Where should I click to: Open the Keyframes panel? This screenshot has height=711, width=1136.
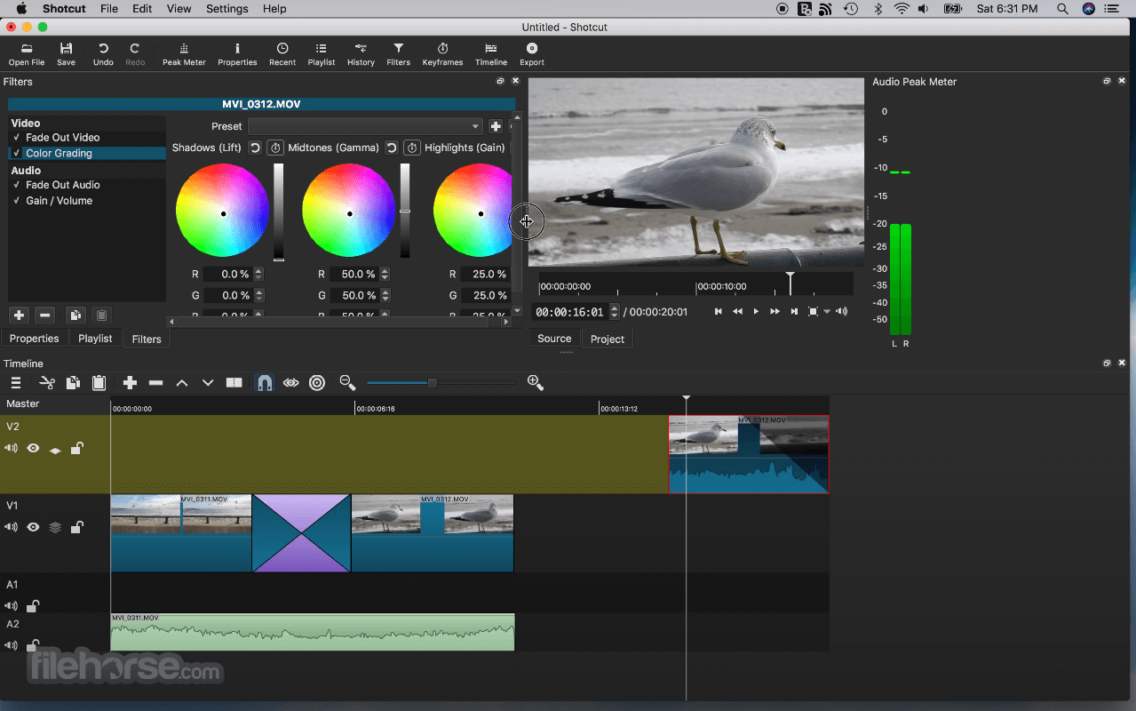442,54
